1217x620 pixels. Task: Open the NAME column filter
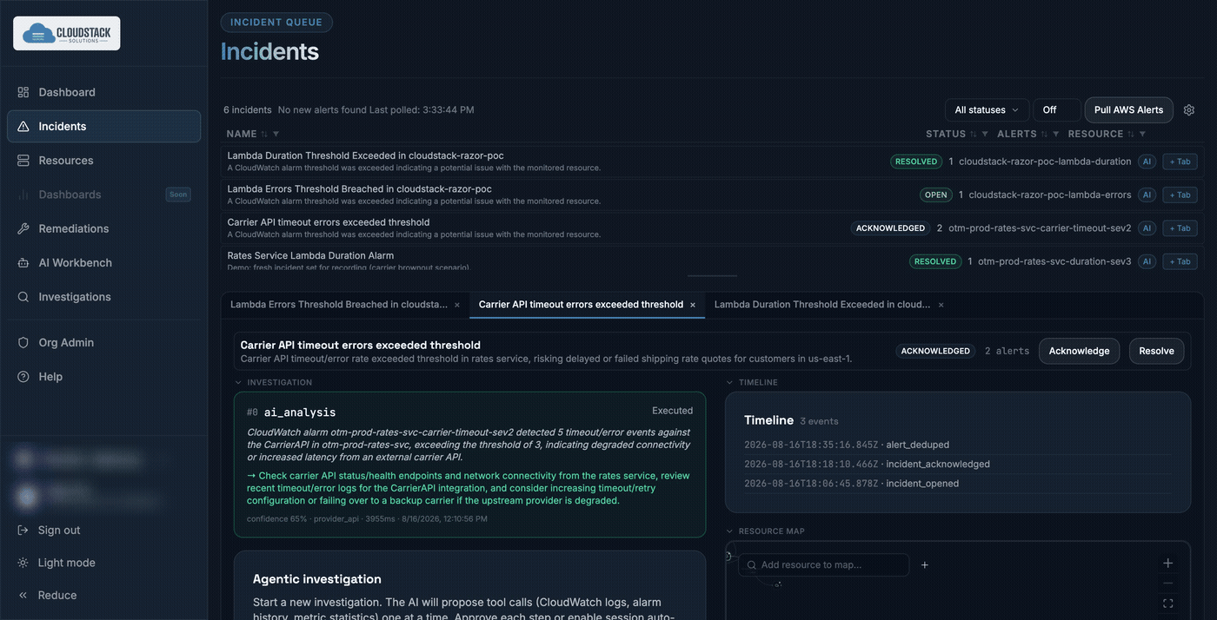pos(276,134)
